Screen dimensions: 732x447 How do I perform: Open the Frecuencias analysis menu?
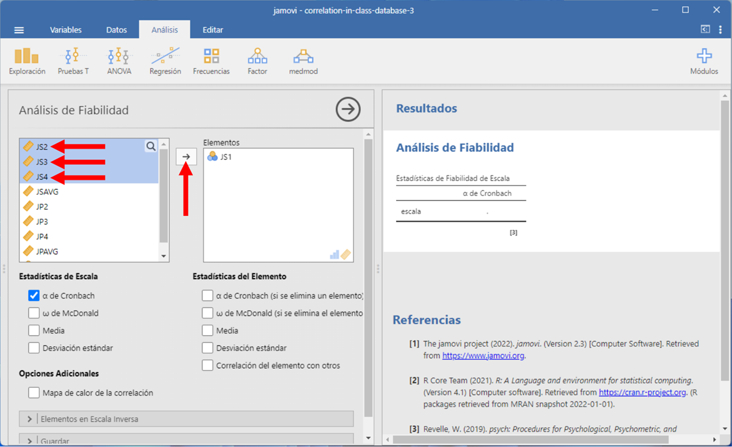tap(211, 62)
